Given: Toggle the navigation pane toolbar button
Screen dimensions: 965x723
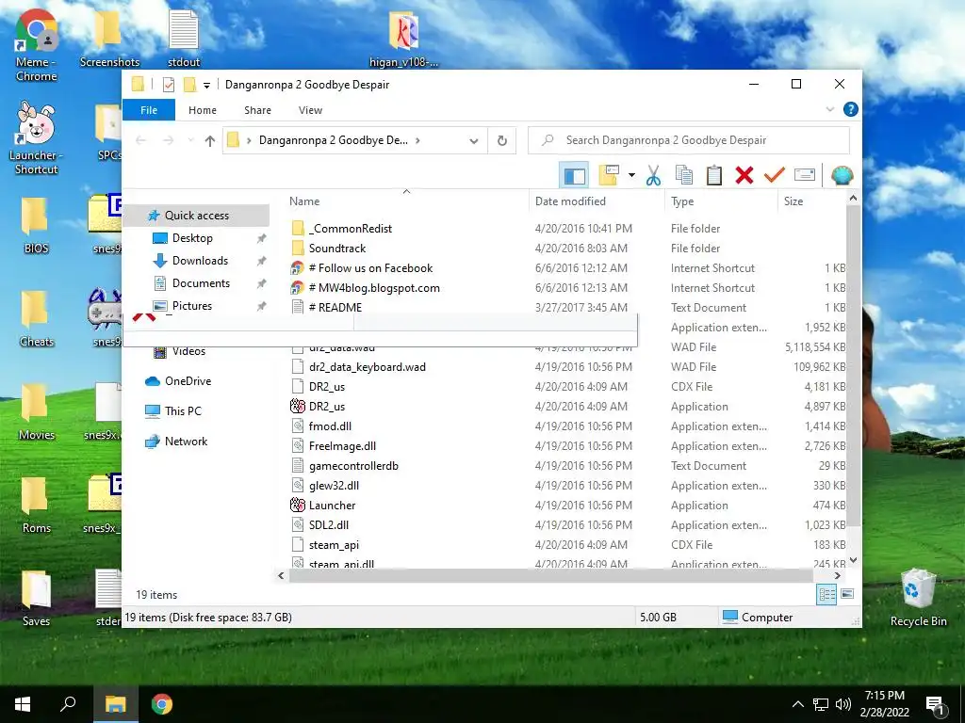Looking at the screenshot, I should point(574,176).
